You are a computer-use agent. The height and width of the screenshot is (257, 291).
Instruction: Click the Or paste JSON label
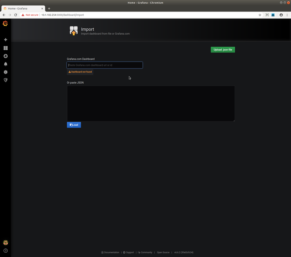(75, 82)
